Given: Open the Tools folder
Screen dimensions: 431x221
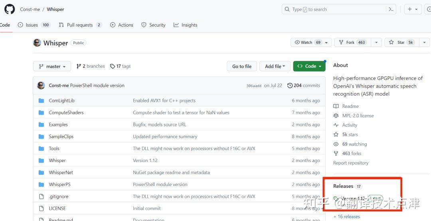Looking at the screenshot, I should [x=54, y=149].
